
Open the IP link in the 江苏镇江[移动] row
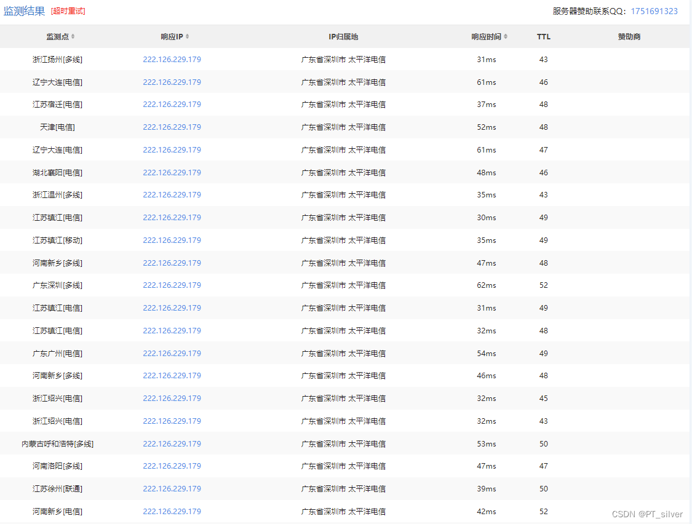point(172,240)
